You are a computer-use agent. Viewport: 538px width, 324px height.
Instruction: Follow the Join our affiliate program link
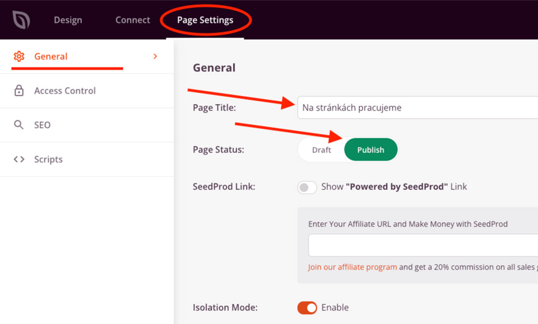coord(353,267)
